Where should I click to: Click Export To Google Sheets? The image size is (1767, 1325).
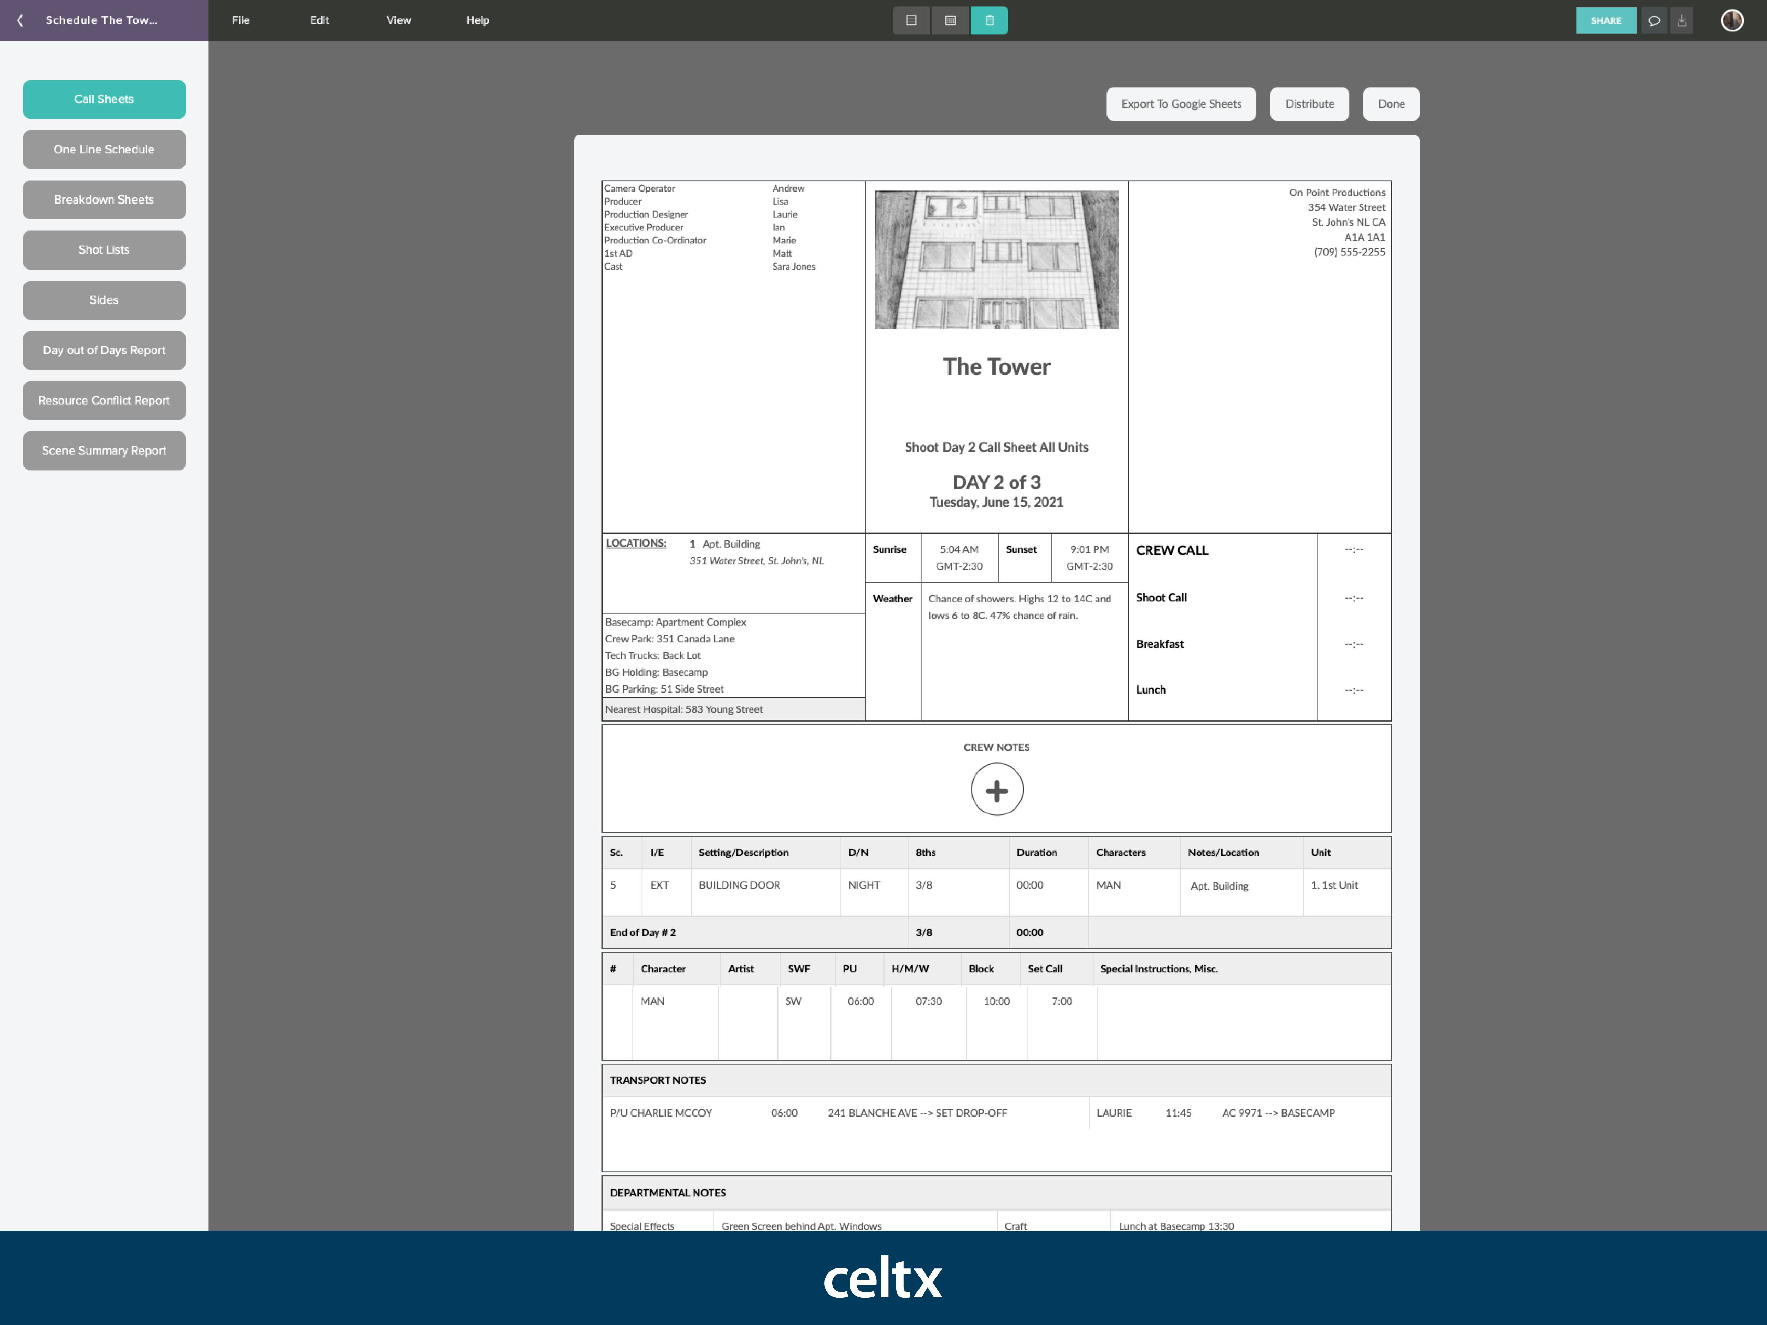click(1181, 104)
